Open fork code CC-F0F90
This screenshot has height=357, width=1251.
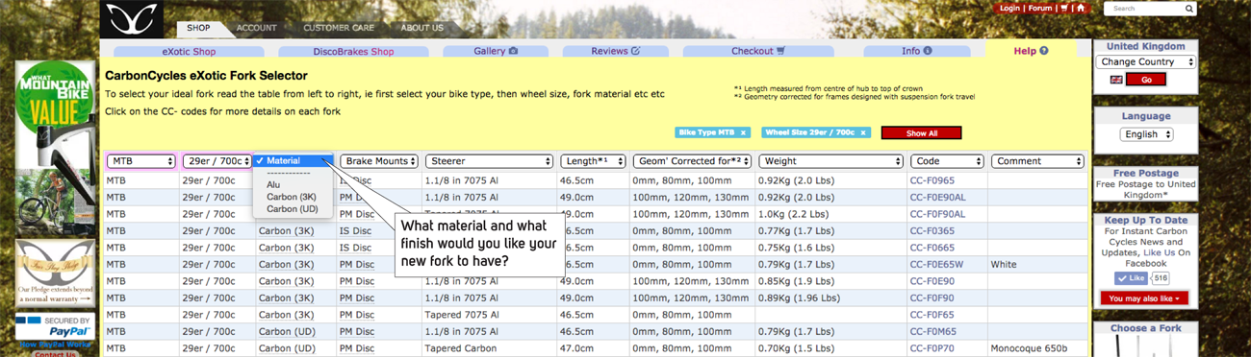[x=932, y=298]
